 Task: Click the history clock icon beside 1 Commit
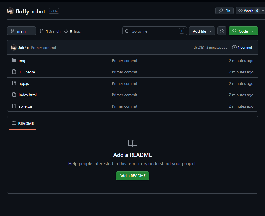pos(234,47)
